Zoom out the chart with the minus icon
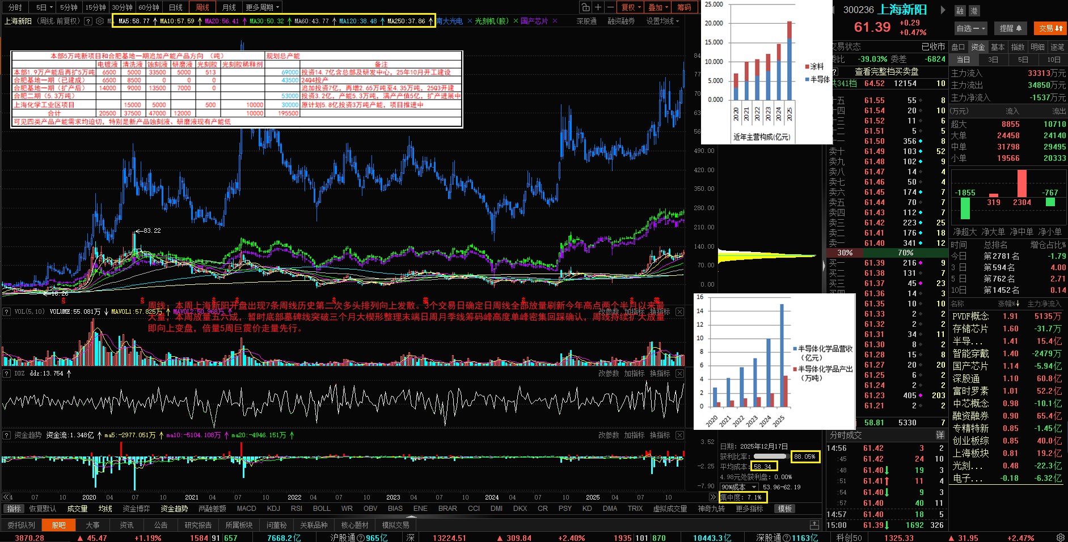This screenshot has height=542, width=1068. [610, 7]
